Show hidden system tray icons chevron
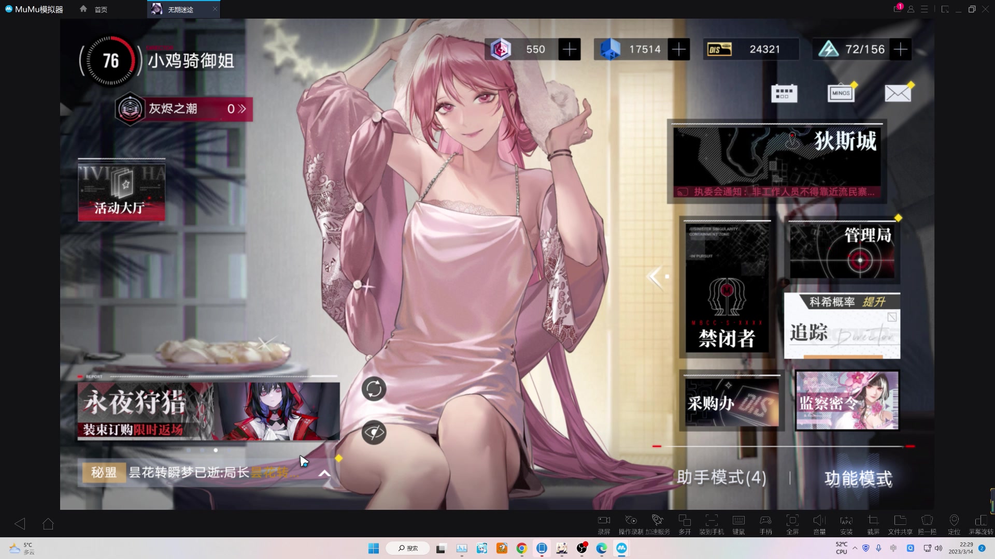 (855, 548)
